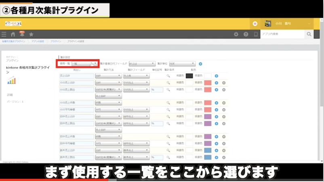The width and height of the screenshot is (324, 182).
Task: Add a row after 売上合計 with plus icon
Action: click(x=217, y=76)
